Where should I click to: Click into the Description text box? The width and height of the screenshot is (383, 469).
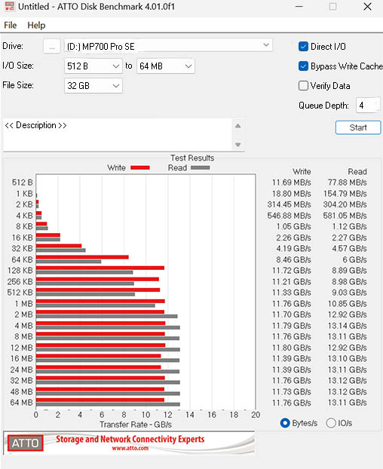pyautogui.click(x=118, y=135)
